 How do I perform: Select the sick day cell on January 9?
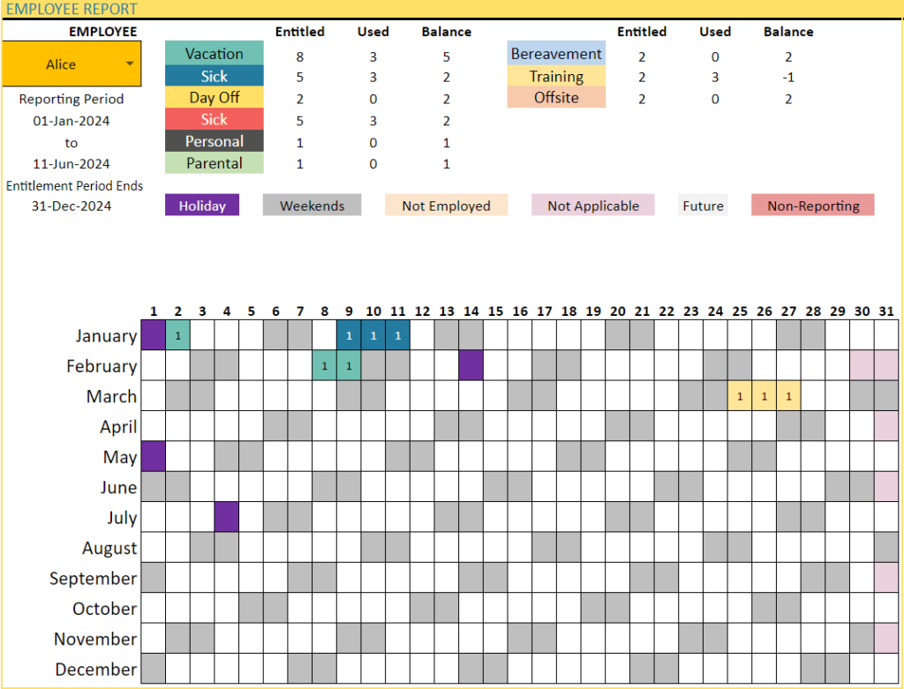click(349, 335)
